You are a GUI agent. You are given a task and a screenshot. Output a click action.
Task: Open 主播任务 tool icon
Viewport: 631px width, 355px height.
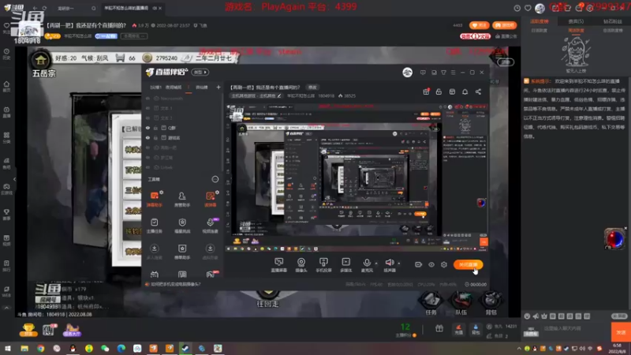click(154, 226)
